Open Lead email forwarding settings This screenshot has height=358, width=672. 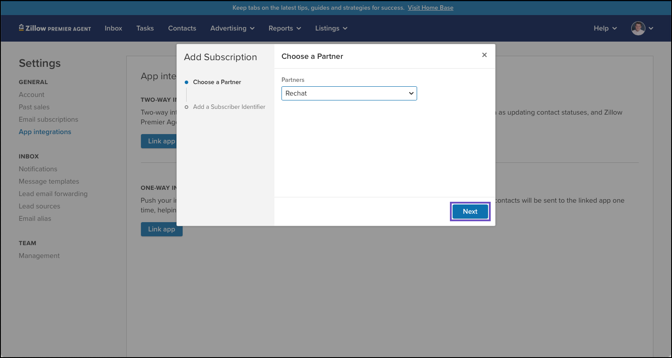pyautogui.click(x=53, y=194)
